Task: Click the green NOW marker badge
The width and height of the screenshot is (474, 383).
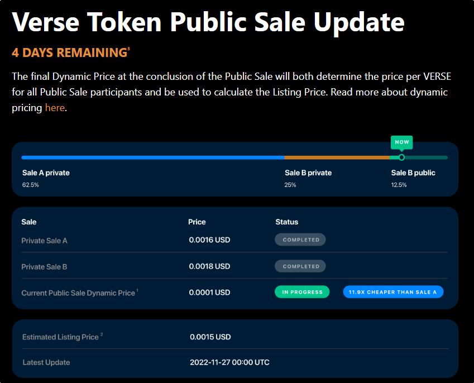Action: (x=401, y=142)
